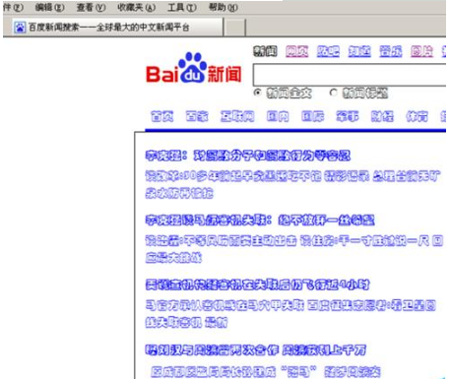
Task: Open the 音乐 link above search box
Action: coord(391,51)
